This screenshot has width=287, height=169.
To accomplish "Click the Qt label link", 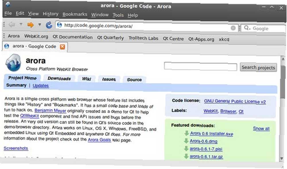I will (x=241, y=111).
